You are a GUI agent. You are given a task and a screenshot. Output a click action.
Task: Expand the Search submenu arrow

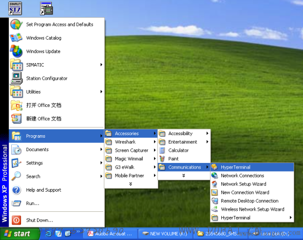point(101,176)
